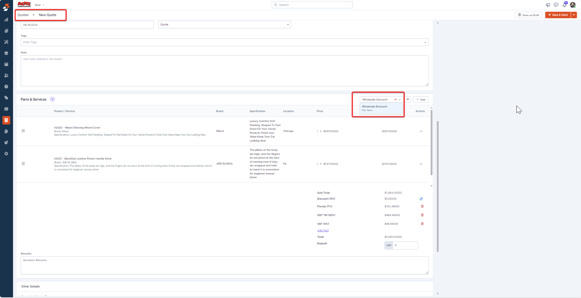This screenshot has width=581, height=298.
Task: Click in the Quotation Remarks text area
Action: click(224, 265)
